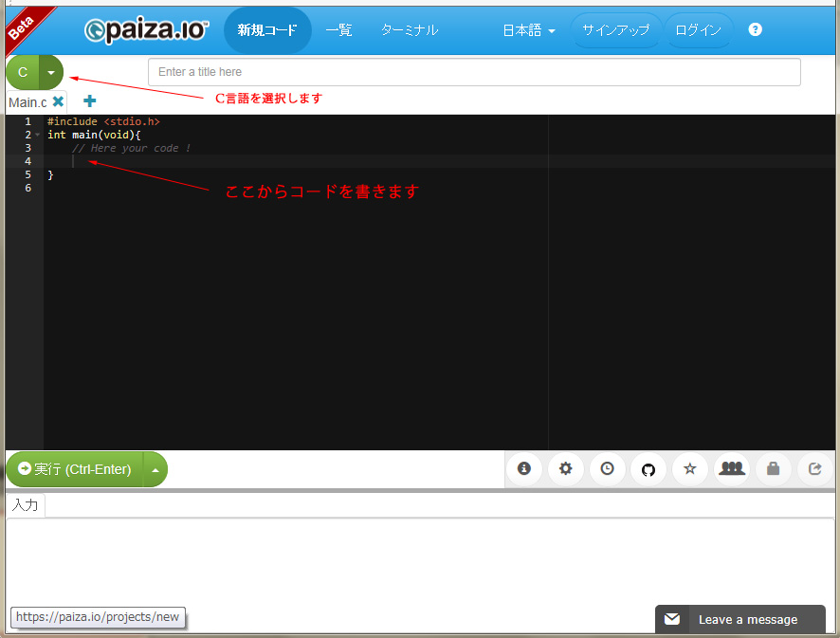Click the group collaboration icon
The height and width of the screenshot is (638, 840).
pos(732,468)
